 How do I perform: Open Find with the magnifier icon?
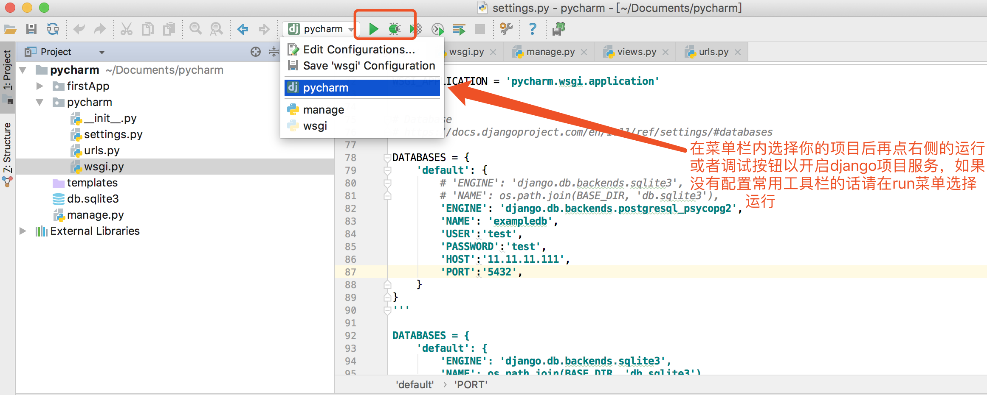[195, 29]
